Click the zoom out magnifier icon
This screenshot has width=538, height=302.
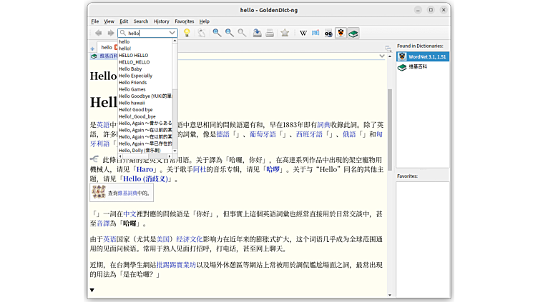point(230,33)
